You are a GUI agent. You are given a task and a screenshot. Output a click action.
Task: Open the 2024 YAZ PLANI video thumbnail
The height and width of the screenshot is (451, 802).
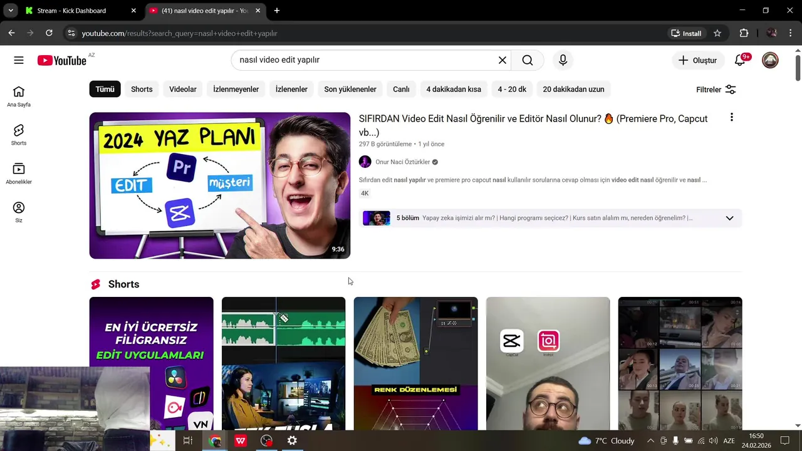click(220, 185)
